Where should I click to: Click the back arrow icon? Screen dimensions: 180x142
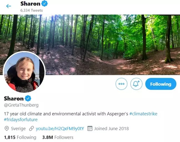coord(9,6)
